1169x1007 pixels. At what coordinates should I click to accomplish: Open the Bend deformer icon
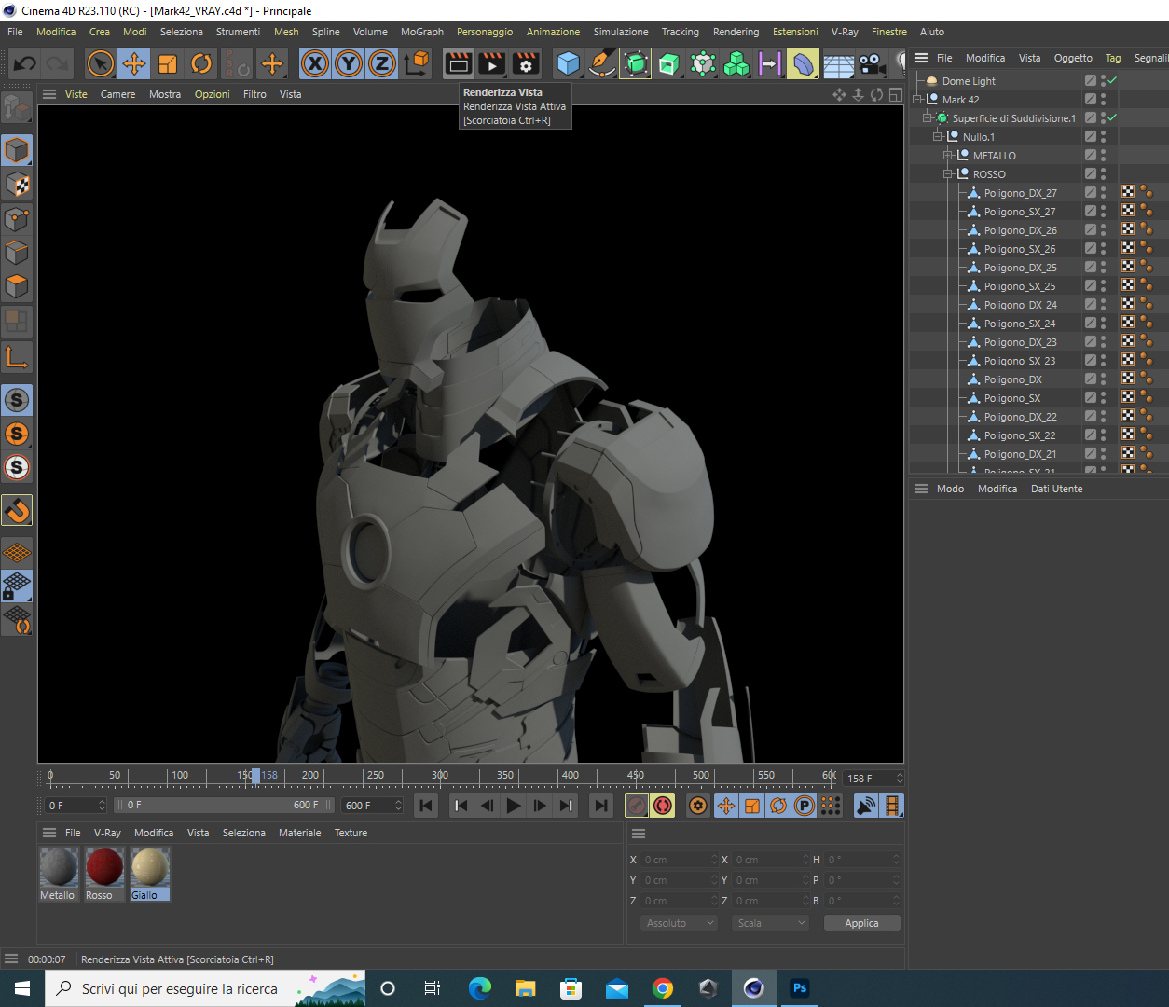[803, 63]
